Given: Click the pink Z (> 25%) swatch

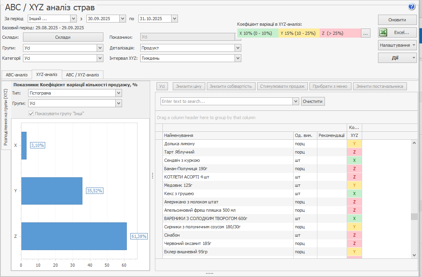Looking at the screenshot, I should (340, 34).
